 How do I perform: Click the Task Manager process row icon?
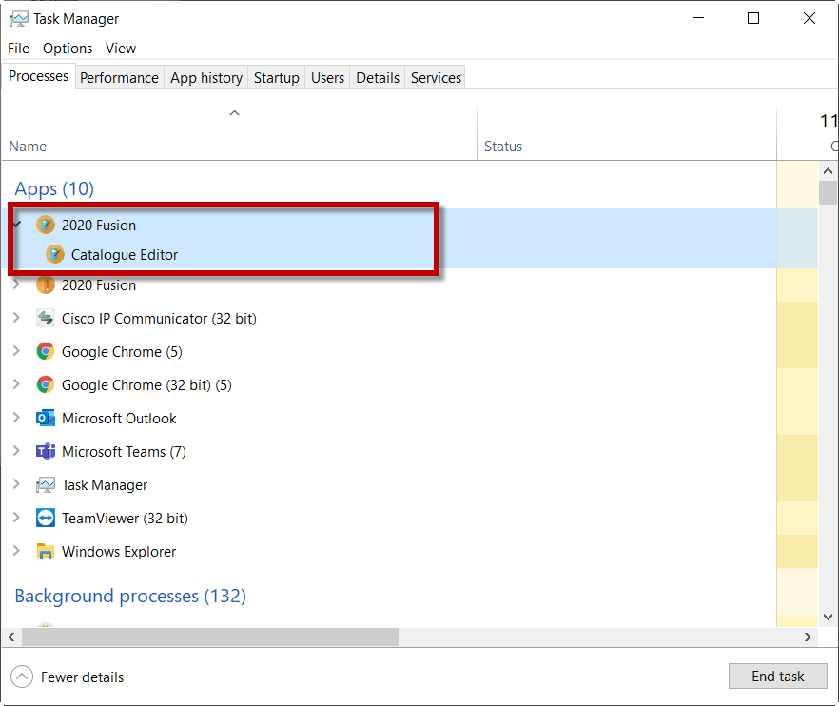[46, 485]
